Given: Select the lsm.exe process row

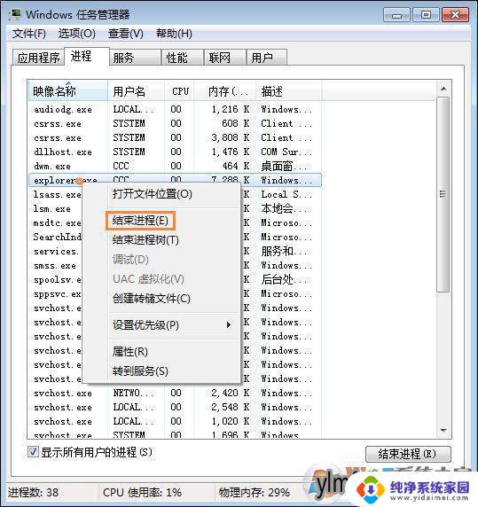Looking at the screenshot, I should point(51,209).
